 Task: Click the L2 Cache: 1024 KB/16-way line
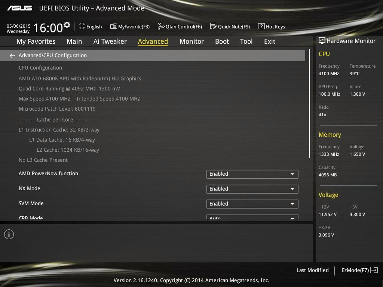pyautogui.click(x=68, y=150)
